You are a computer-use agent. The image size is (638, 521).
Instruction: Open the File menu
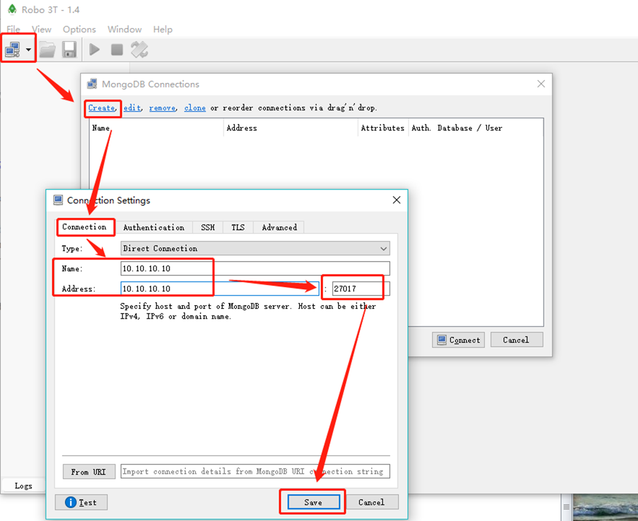[x=13, y=29]
